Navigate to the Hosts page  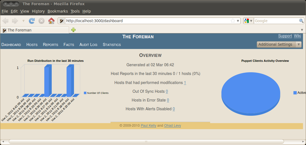point(32,45)
